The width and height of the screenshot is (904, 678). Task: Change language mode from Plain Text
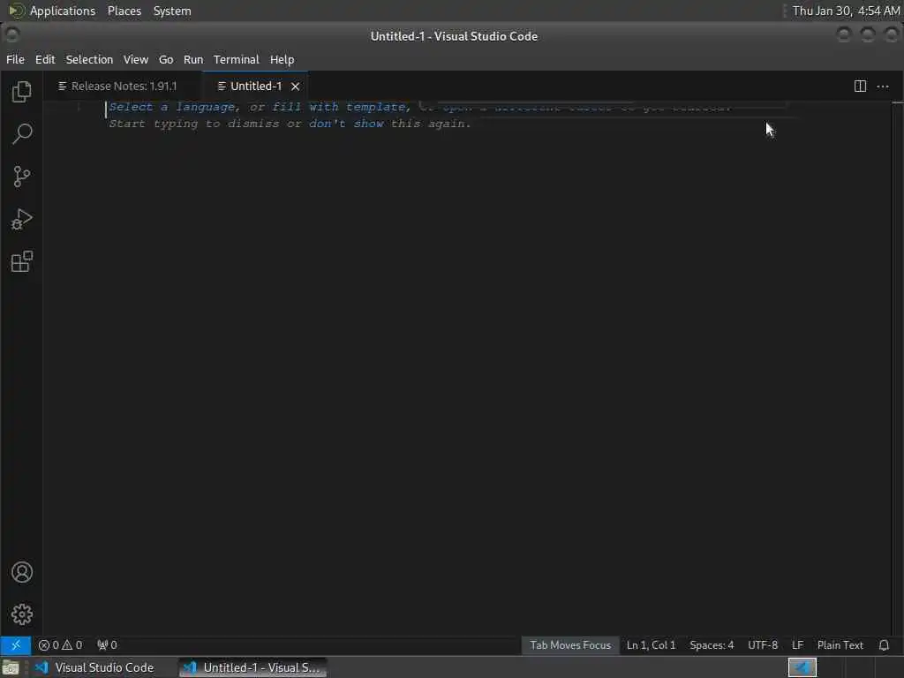click(x=840, y=645)
